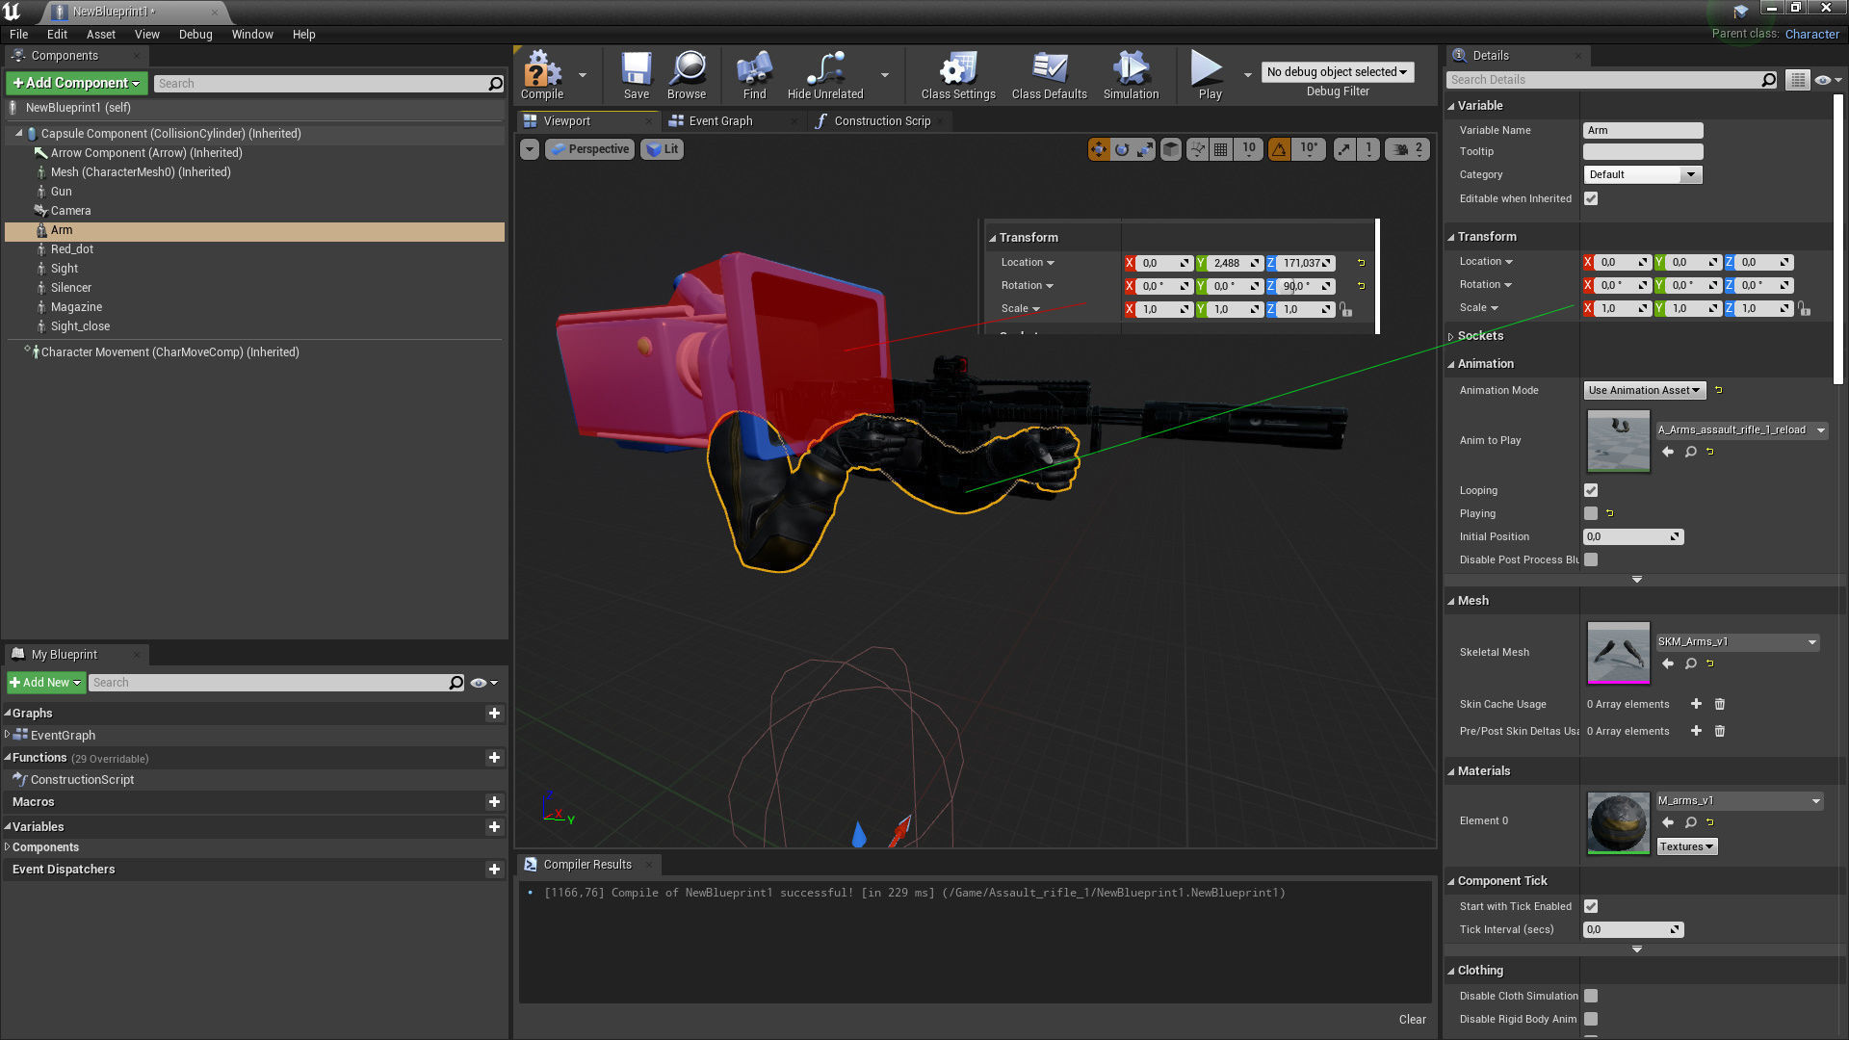
Task: Disable the Looping checkbox
Action: [x=1591, y=490]
